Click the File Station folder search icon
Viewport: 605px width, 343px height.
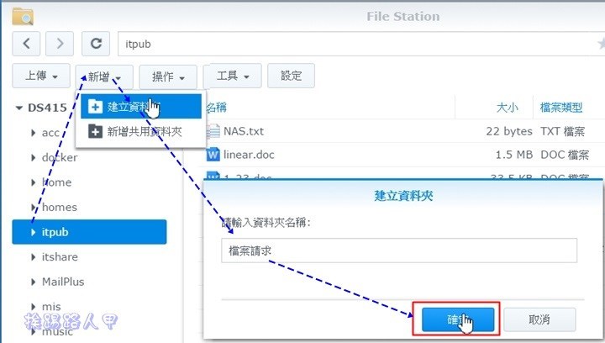click(x=23, y=16)
